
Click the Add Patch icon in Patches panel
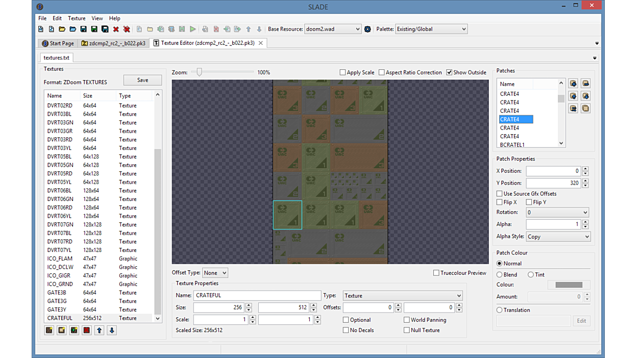click(x=573, y=84)
